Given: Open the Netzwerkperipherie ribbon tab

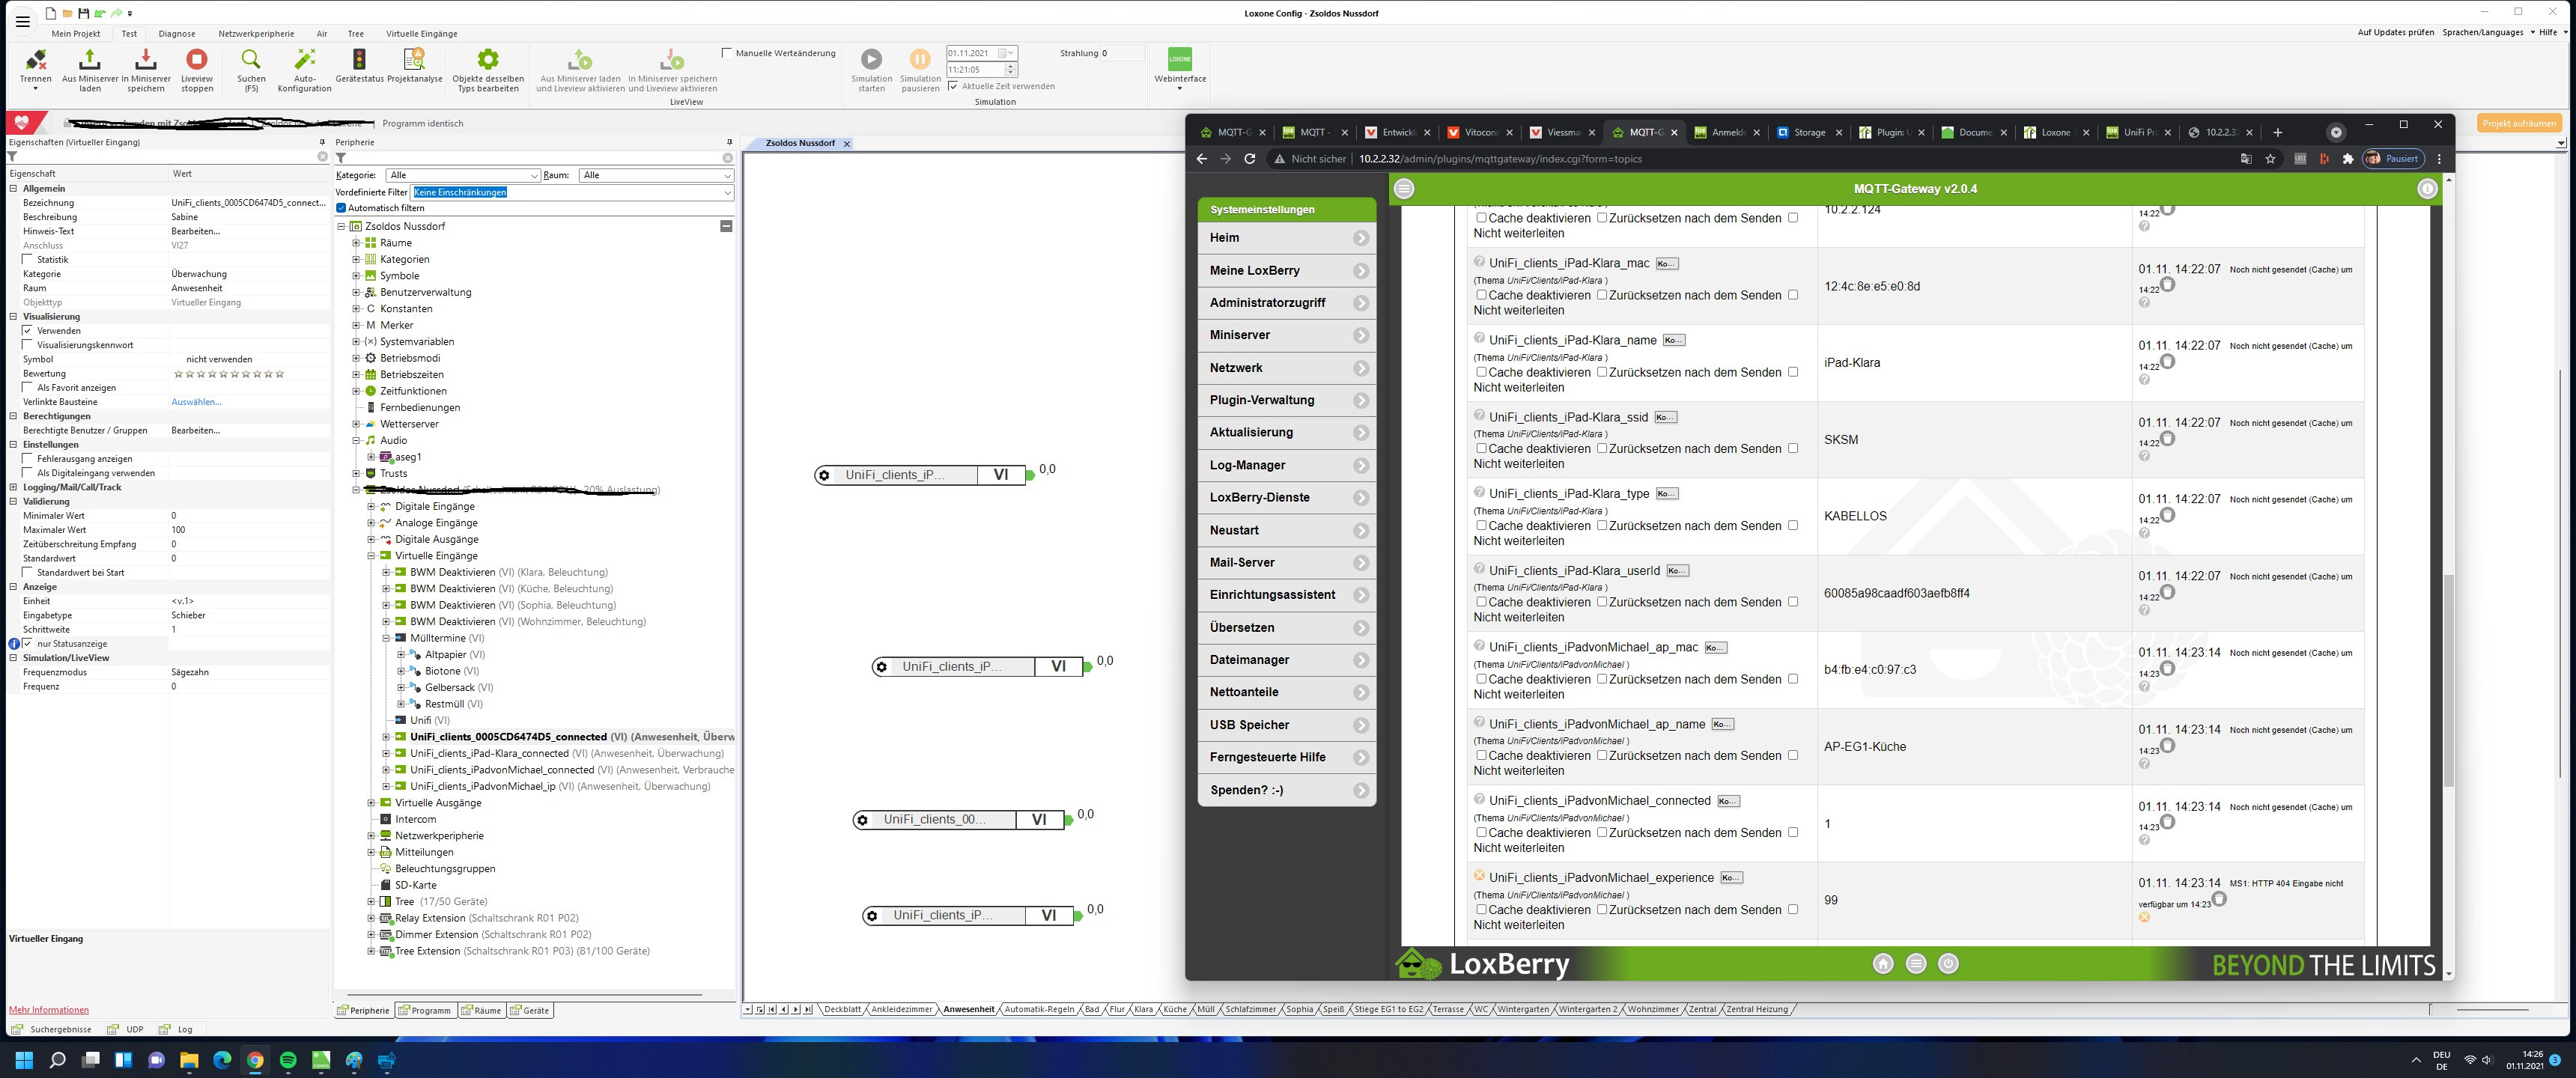Looking at the screenshot, I should [x=256, y=34].
